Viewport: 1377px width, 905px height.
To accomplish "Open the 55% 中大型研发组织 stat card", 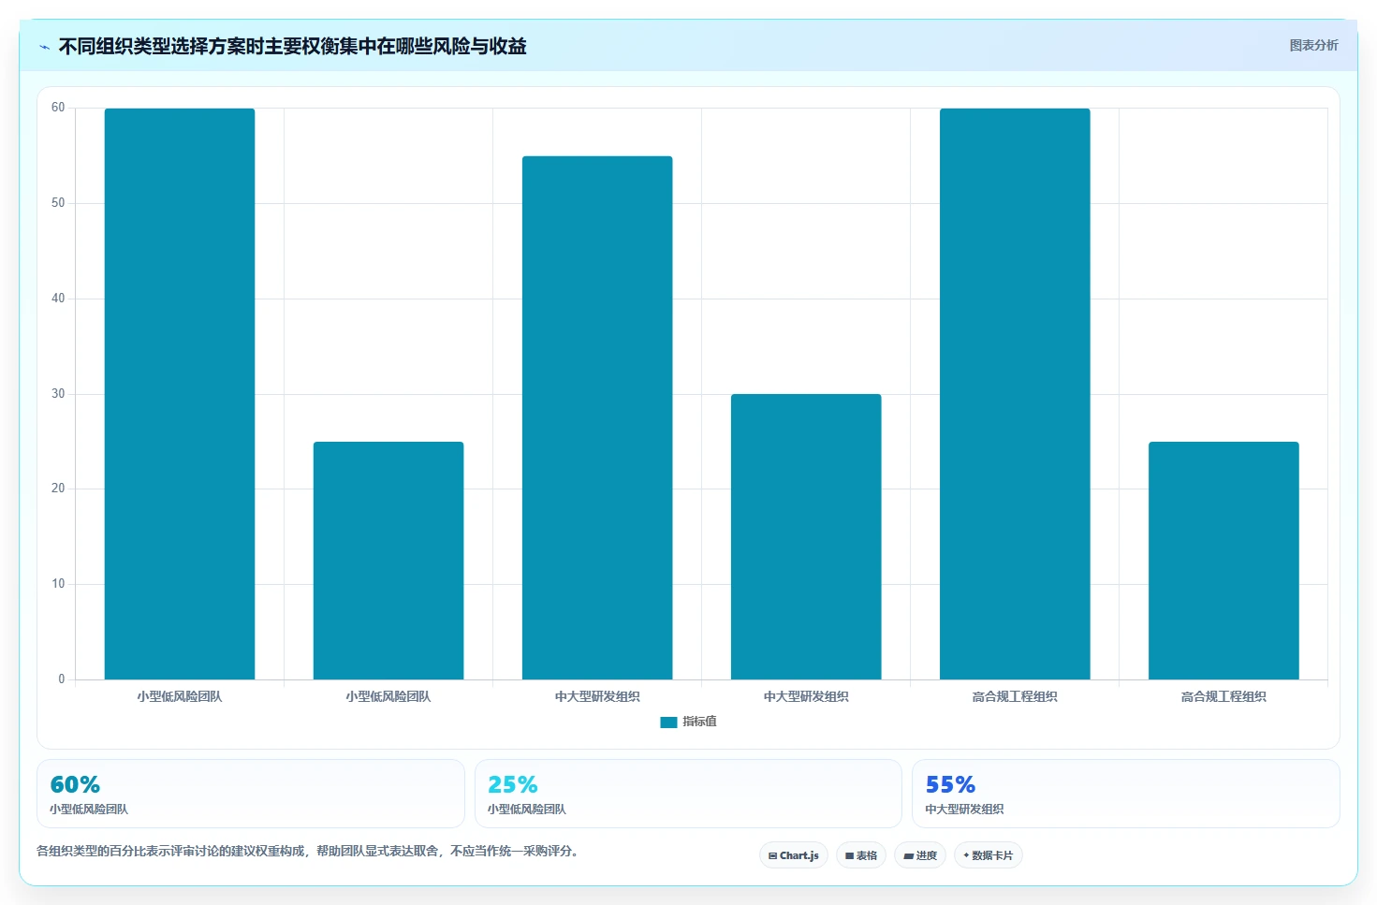I will tap(1126, 794).
